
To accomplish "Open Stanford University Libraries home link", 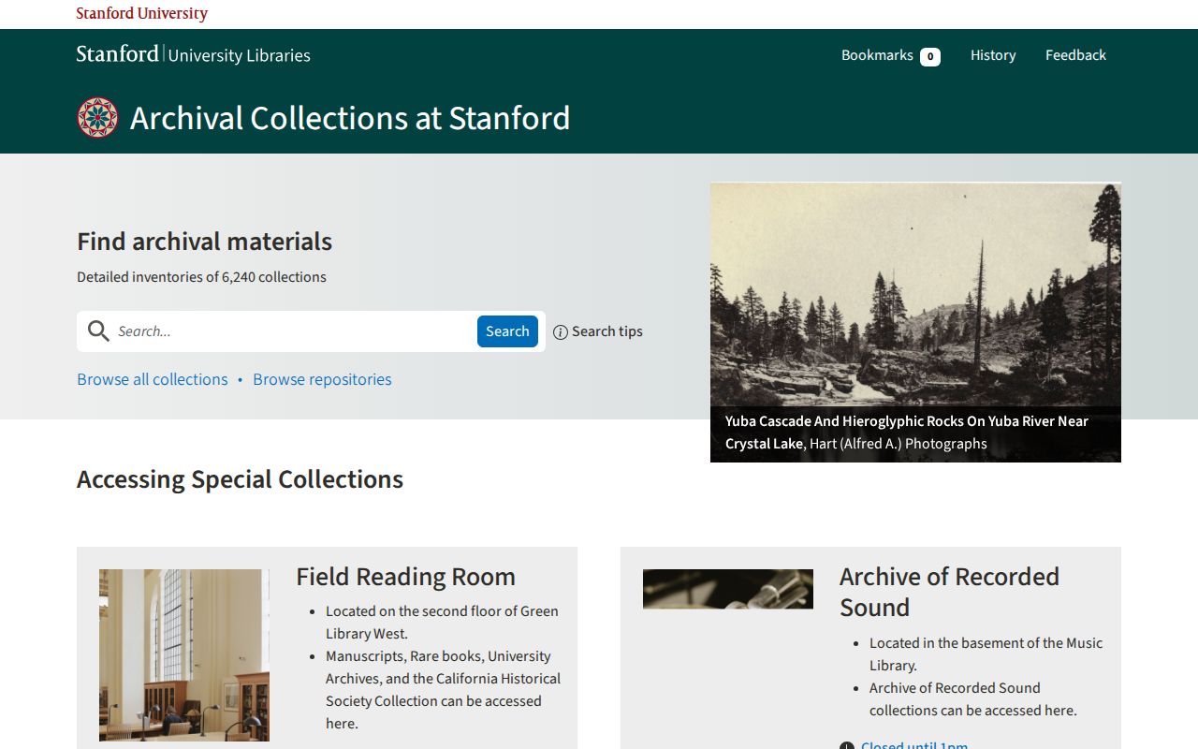I will (194, 54).
